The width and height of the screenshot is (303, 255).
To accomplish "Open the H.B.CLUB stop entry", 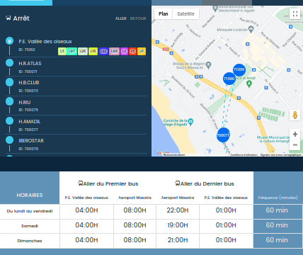I will [x=76, y=86].
